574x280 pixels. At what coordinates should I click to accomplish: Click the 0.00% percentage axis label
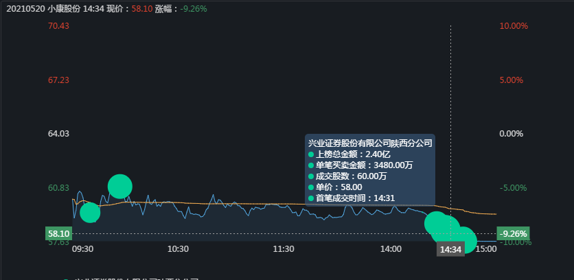[x=512, y=134]
